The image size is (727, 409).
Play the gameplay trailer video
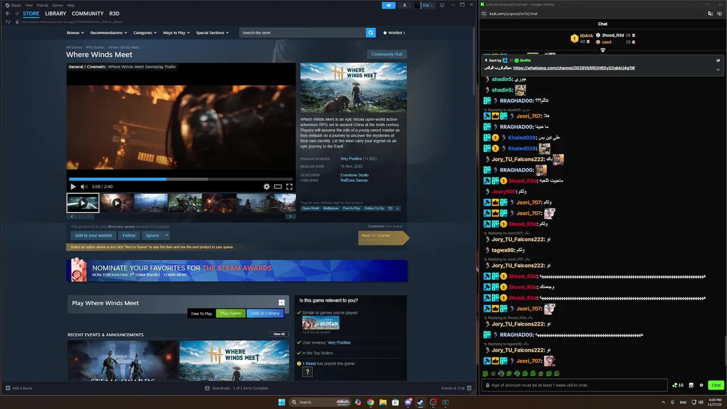click(73, 186)
